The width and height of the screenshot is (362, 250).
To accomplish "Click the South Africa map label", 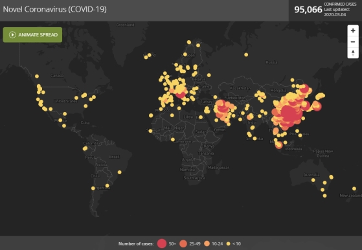I will click(x=194, y=178).
